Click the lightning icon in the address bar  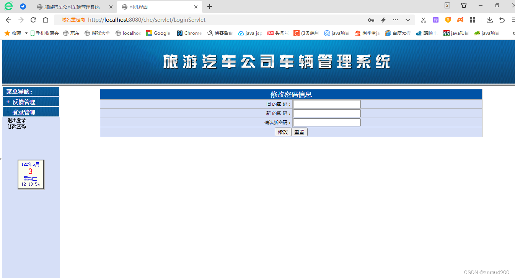pos(383,19)
